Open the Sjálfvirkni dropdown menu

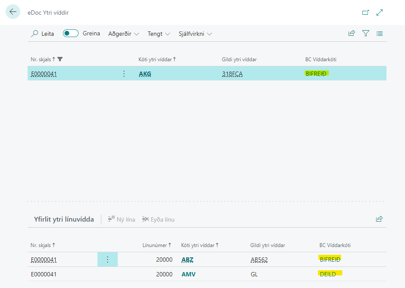195,34
